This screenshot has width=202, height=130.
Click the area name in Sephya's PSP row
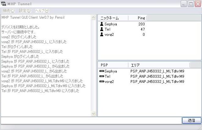pyautogui.click(x=157, y=71)
